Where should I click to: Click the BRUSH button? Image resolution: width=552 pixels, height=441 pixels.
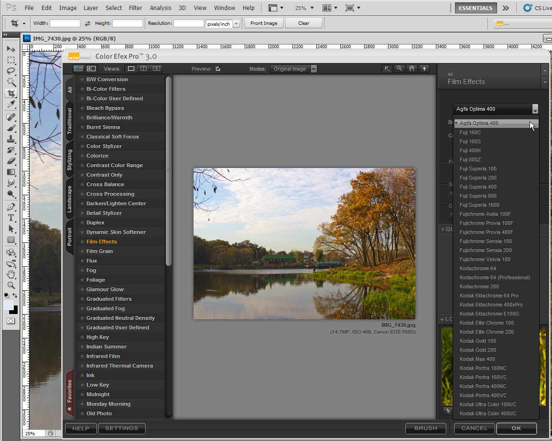tap(426, 428)
